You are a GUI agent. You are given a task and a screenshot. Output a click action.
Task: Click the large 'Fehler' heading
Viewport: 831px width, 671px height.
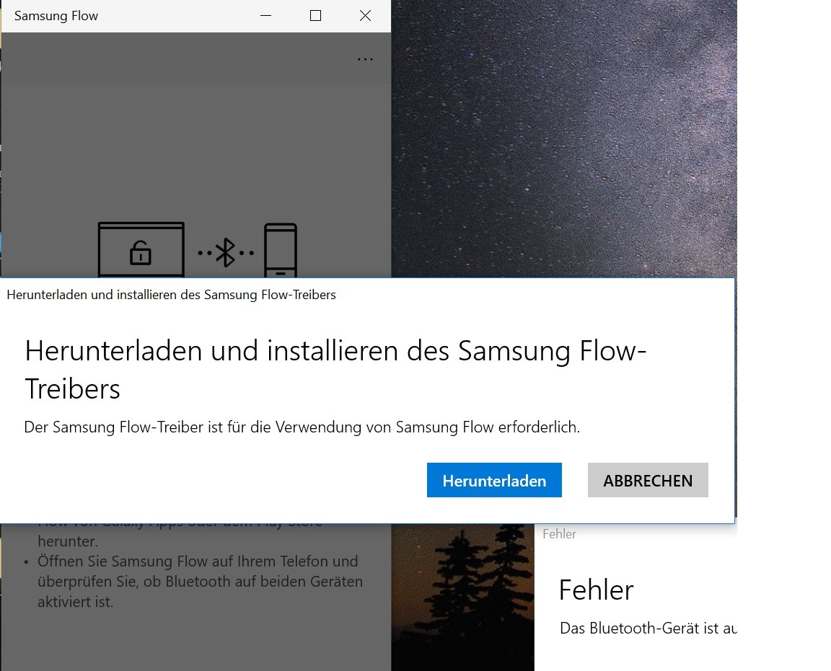[x=597, y=590]
